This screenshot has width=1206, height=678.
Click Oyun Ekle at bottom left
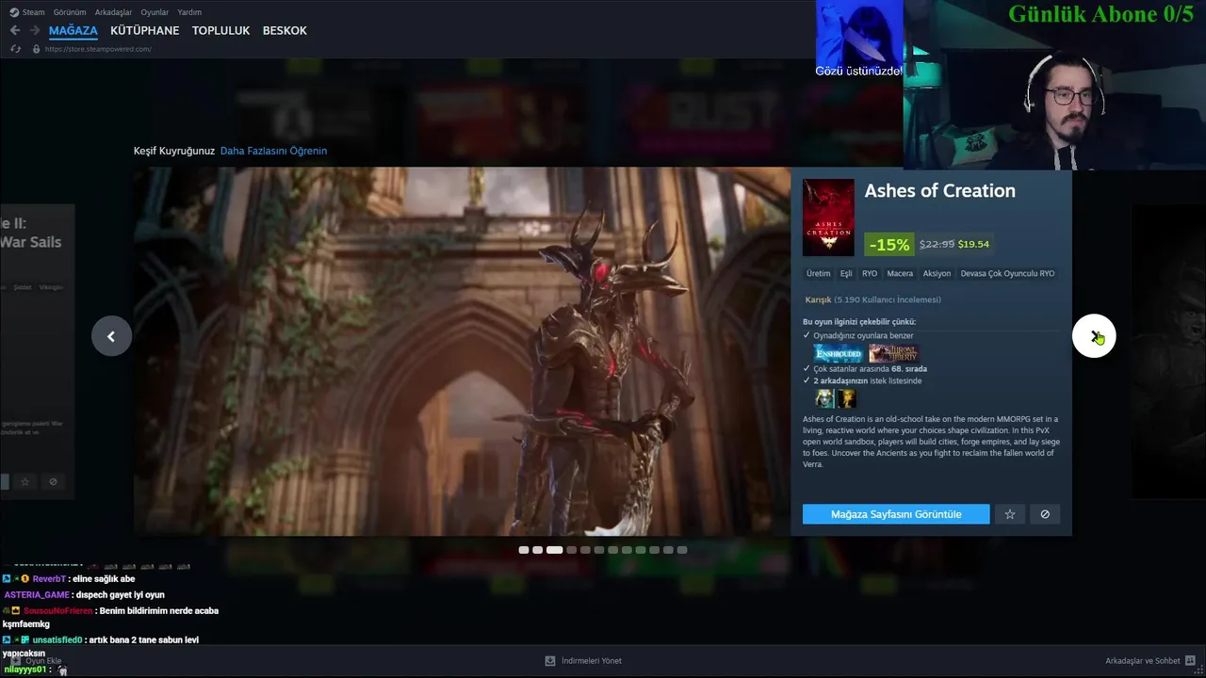(x=36, y=661)
